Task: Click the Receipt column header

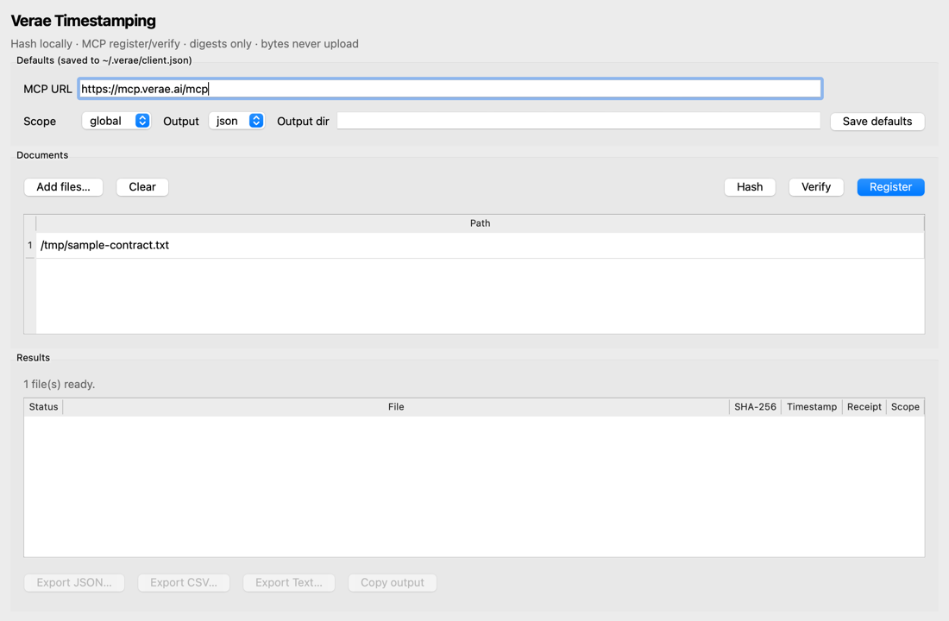Action: tap(864, 407)
